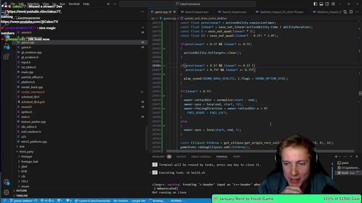Maximize the panel size with chevron
The height and width of the screenshot is (203, 362).
point(351,156)
